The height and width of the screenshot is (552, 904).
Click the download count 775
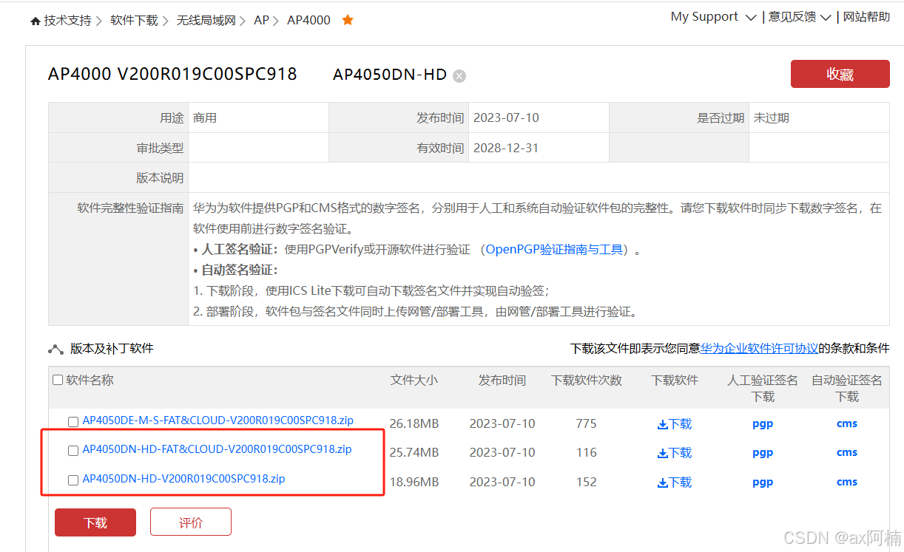tap(587, 424)
